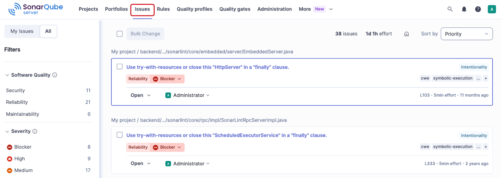Open the Rules tab
The width and height of the screenshot is (502, 178).
(x=163, y=9)
